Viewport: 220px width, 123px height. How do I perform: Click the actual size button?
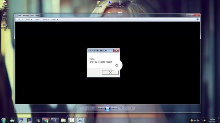tap(93, 108)
